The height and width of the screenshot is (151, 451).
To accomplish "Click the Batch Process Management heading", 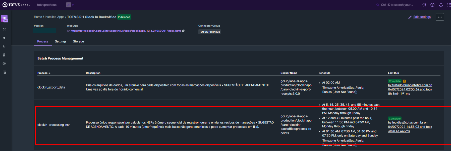I will coord(60,58).
